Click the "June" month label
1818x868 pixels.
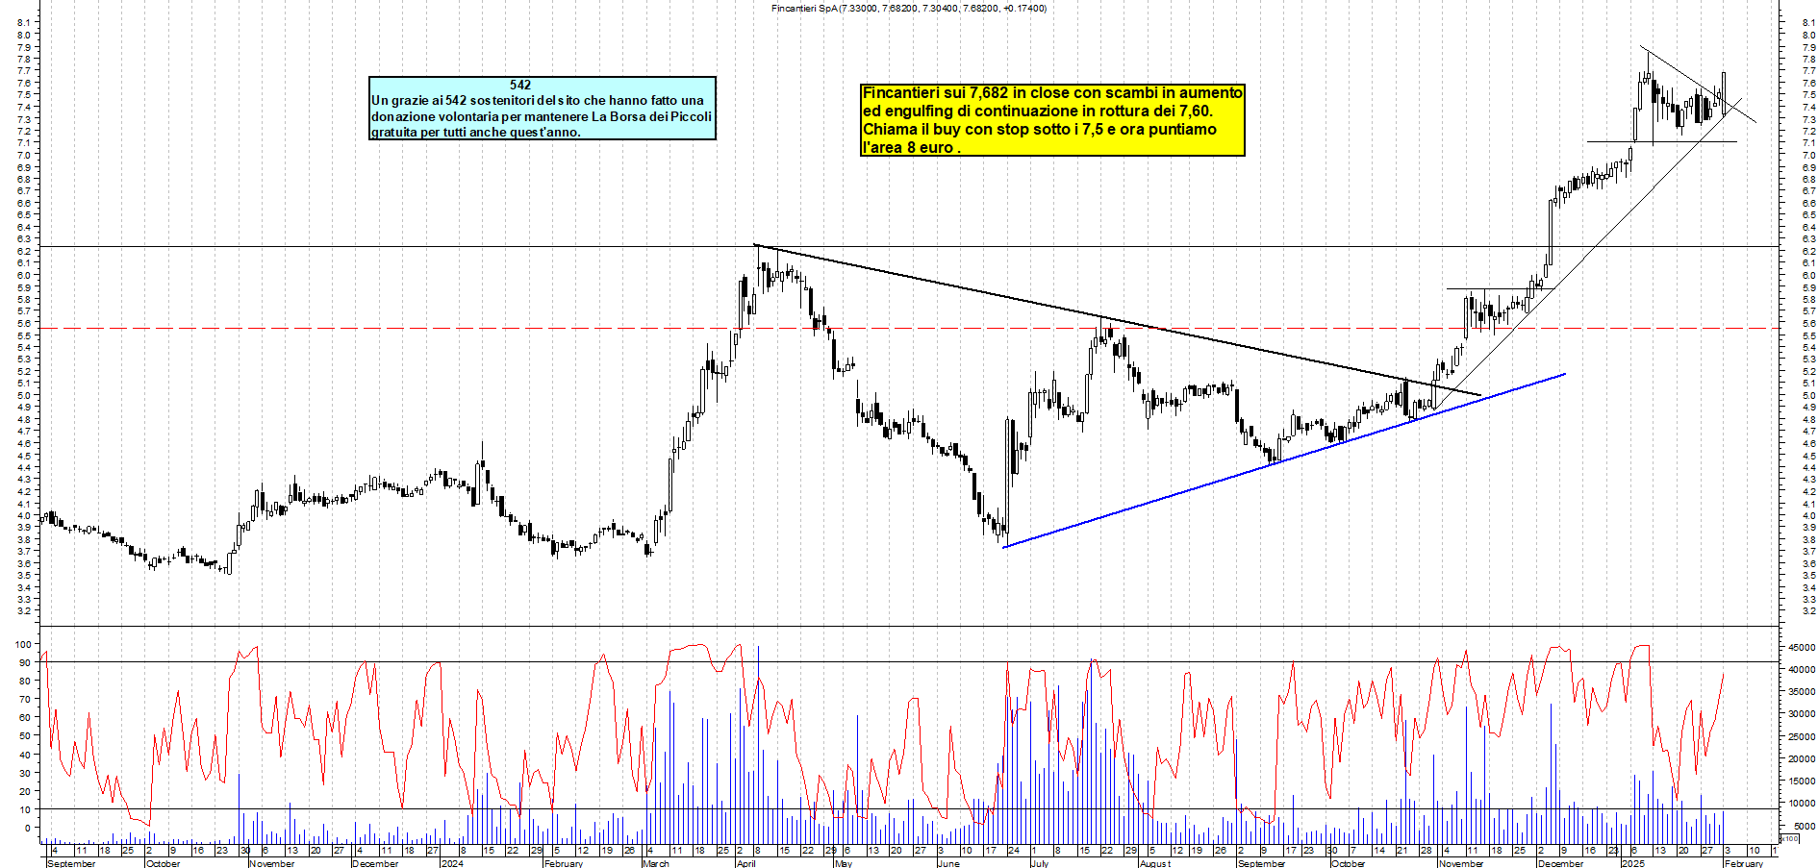tap(947, 863)
